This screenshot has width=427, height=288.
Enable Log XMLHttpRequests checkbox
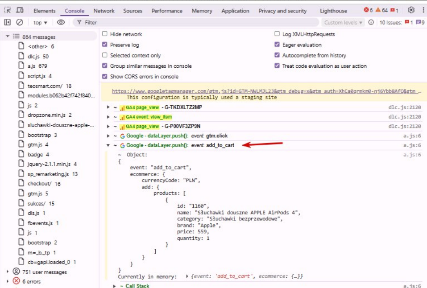pos(277,34)
